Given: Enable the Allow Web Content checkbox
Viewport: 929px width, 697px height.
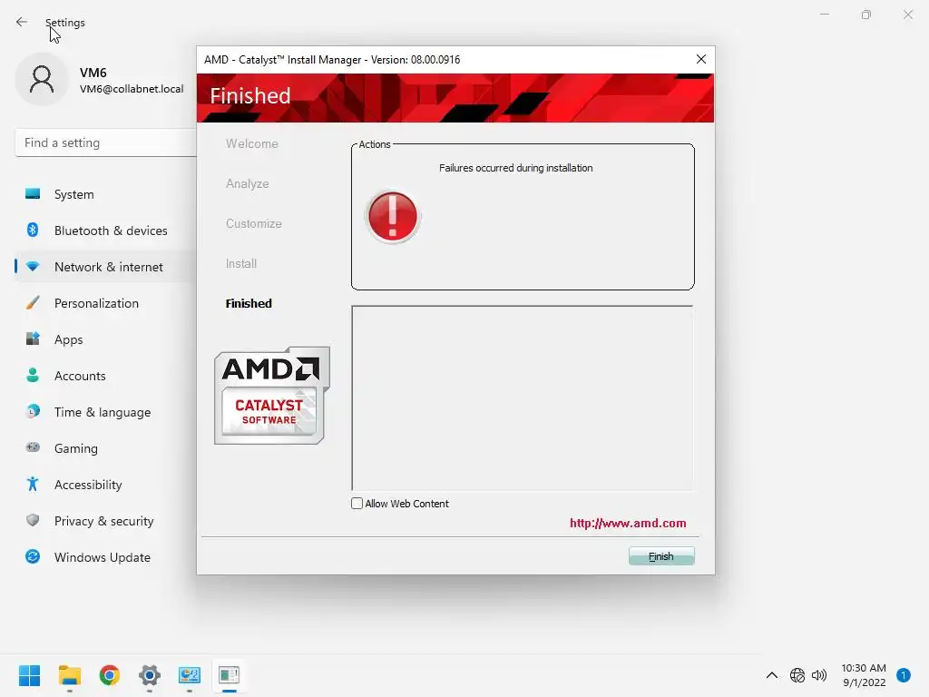Looking at the screenshot, I should [x=357, y=503].
